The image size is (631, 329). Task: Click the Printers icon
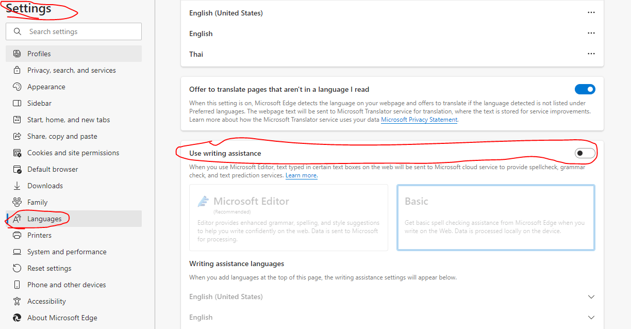(17, 235)
